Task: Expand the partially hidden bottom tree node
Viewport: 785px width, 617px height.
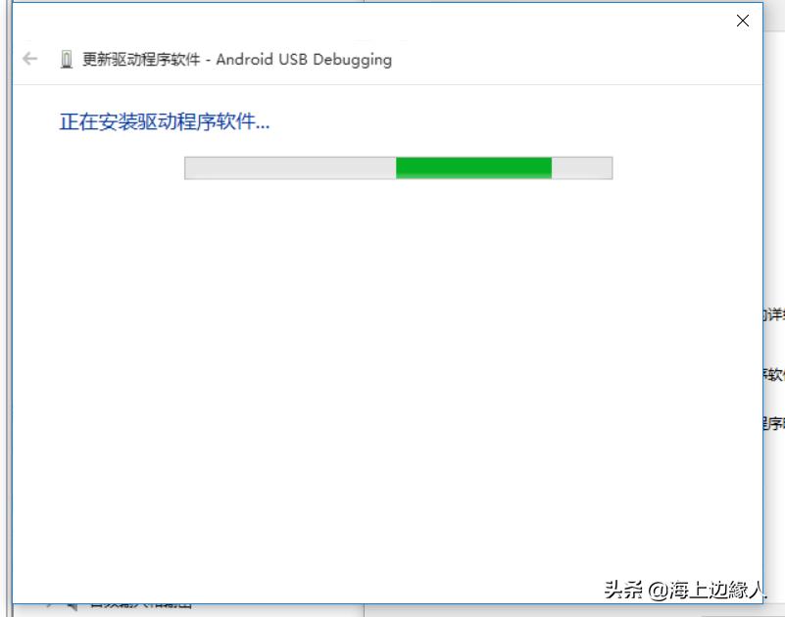Action: coord(49,605)
